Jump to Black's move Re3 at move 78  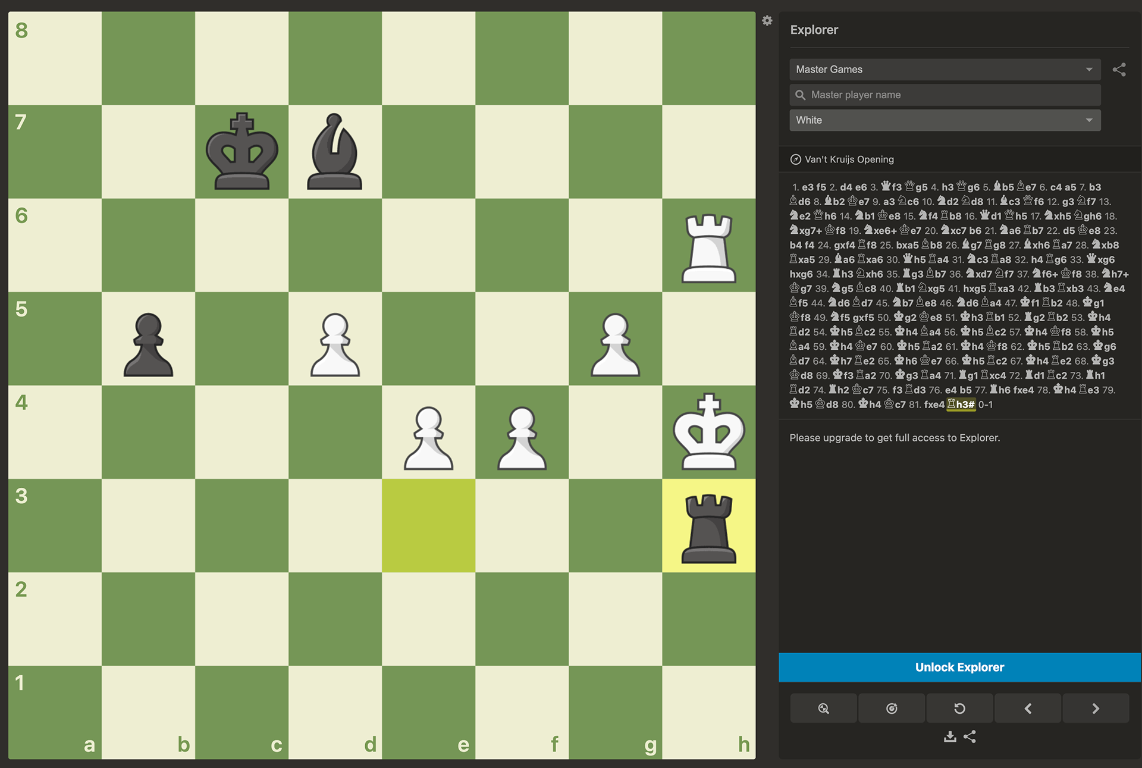click(x=1090, y=390)
